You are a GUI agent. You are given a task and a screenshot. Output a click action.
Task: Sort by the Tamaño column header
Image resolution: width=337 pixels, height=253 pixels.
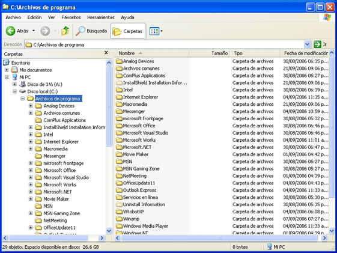[x=210, y=53]
